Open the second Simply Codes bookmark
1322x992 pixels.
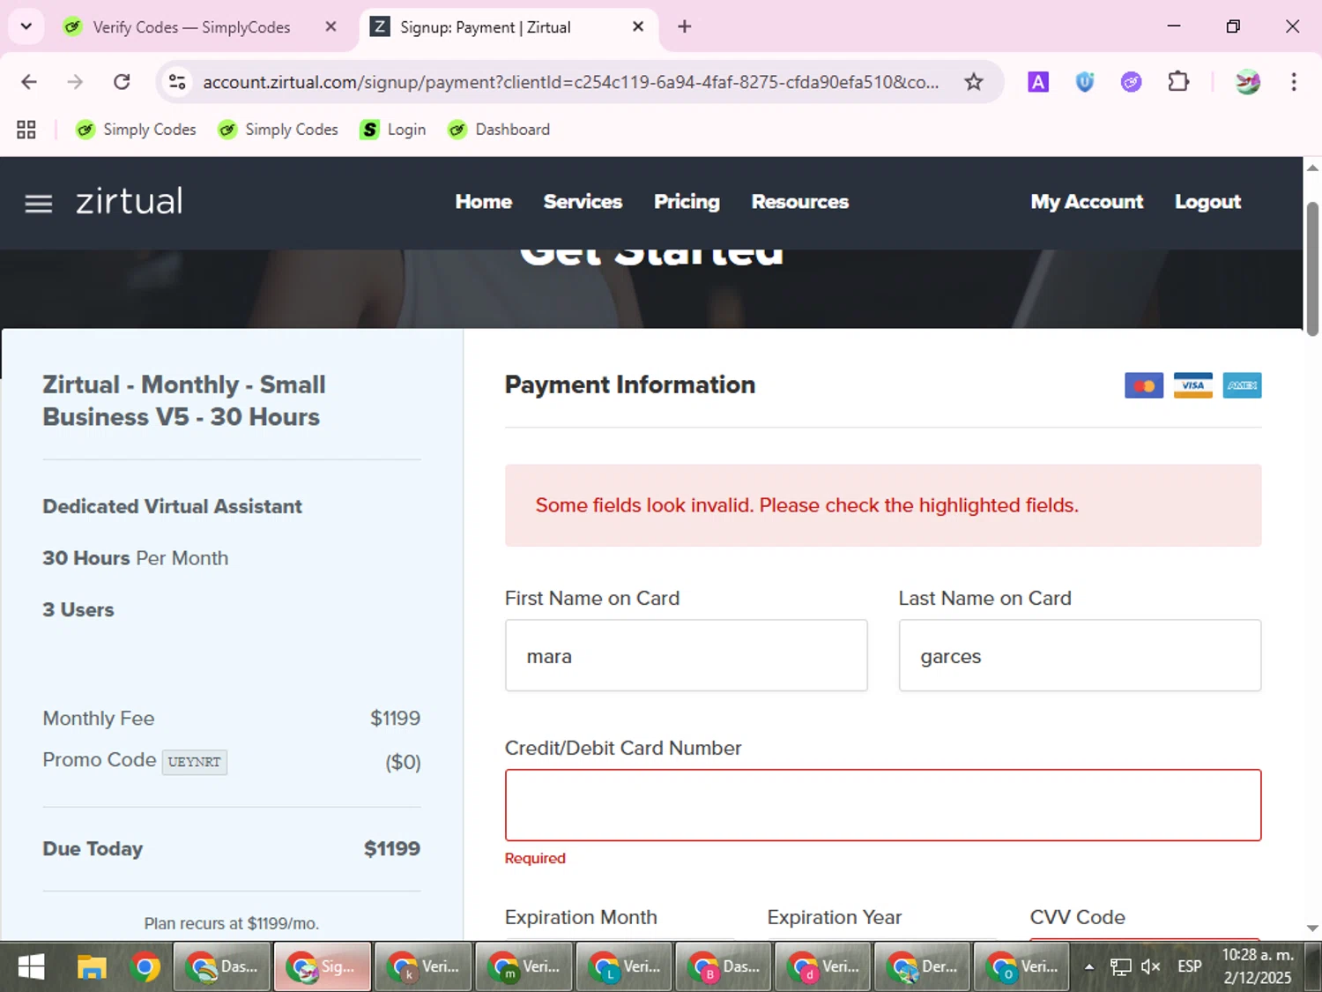click(278, 130)
